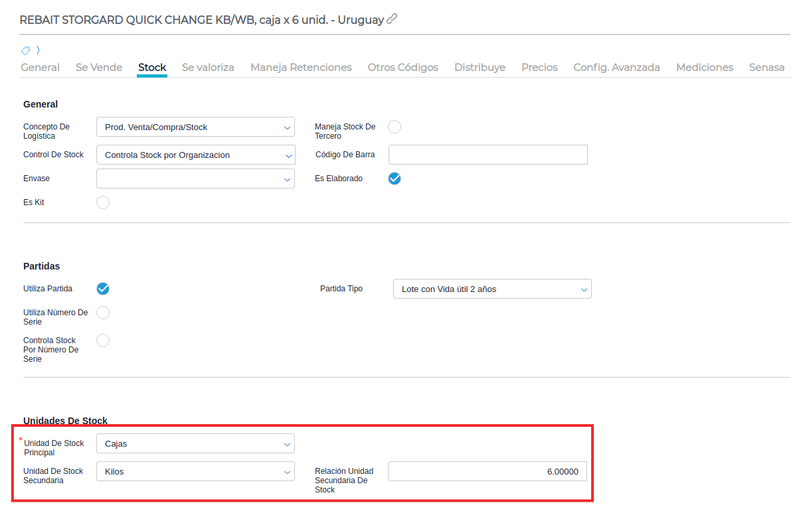This screenshot has height=525, width=805.
Task: Click the Código De Barra input field
Action: (488, 155)
